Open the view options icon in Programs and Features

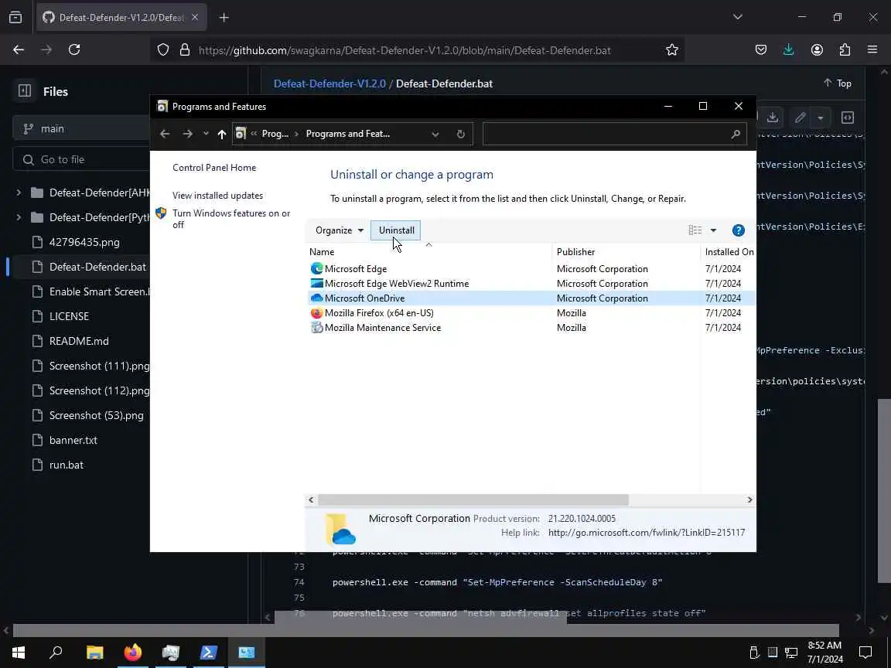coord(695,230)
